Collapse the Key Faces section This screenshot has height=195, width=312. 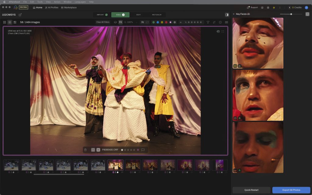pos(234,14)
